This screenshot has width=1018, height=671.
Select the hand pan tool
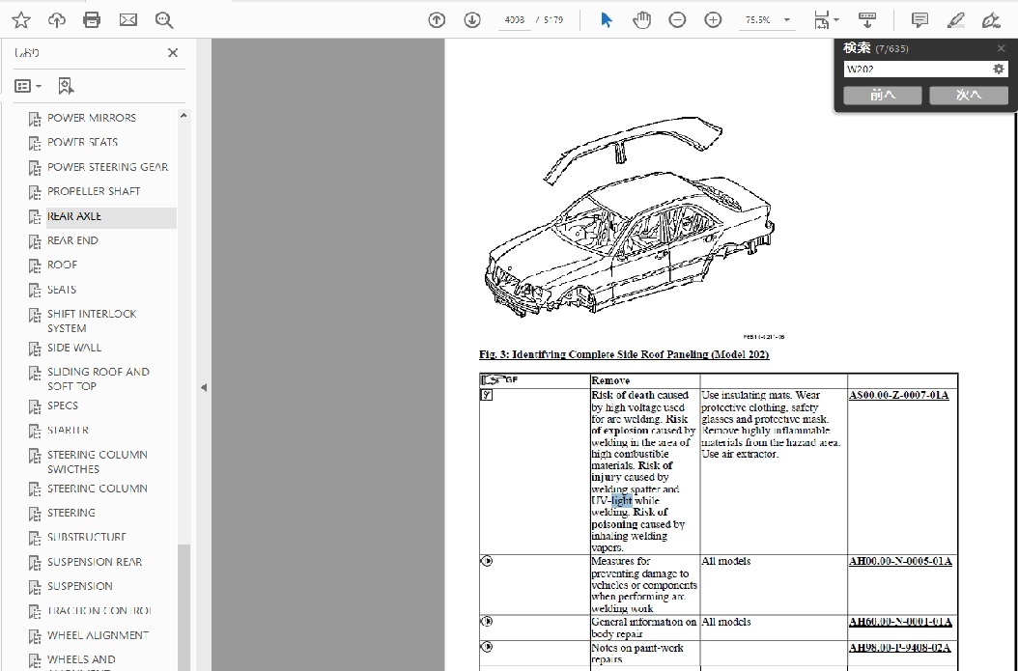click(x=642, y=20)
